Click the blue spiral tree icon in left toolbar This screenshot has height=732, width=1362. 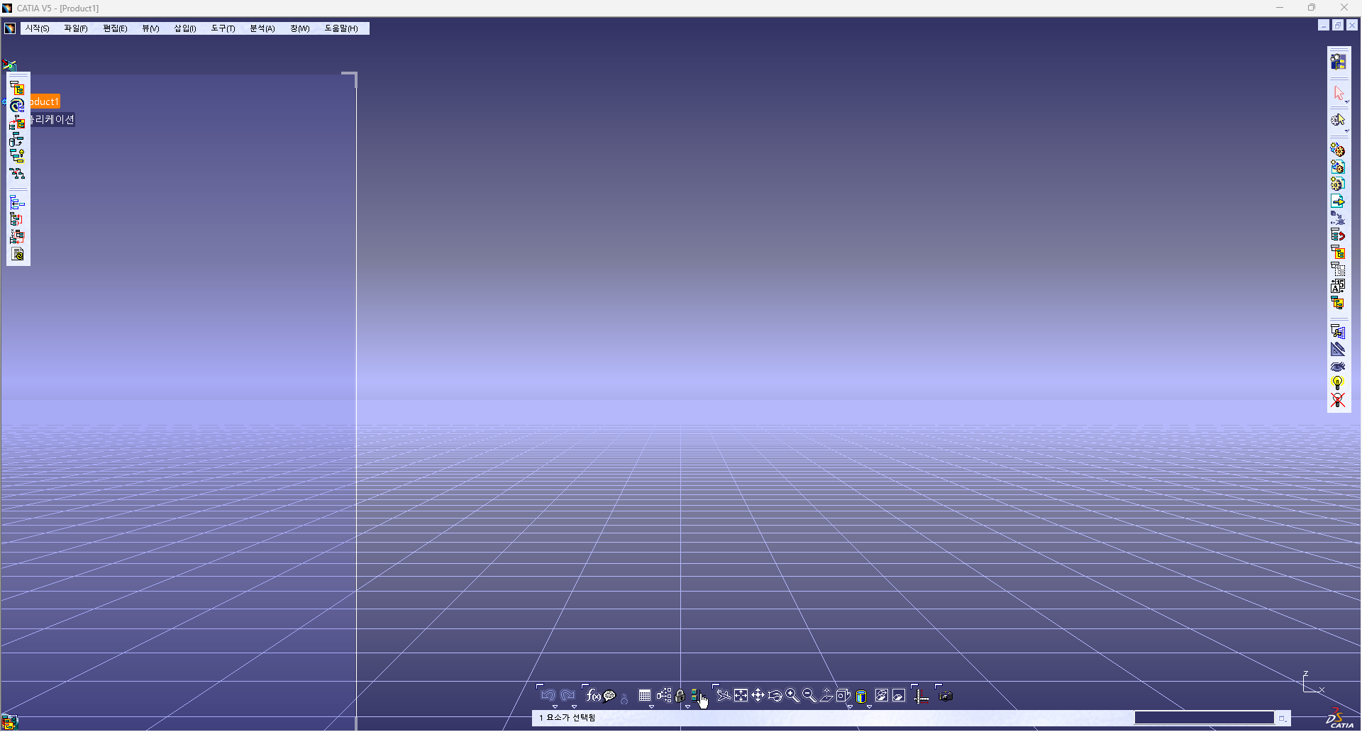(17, 106)
